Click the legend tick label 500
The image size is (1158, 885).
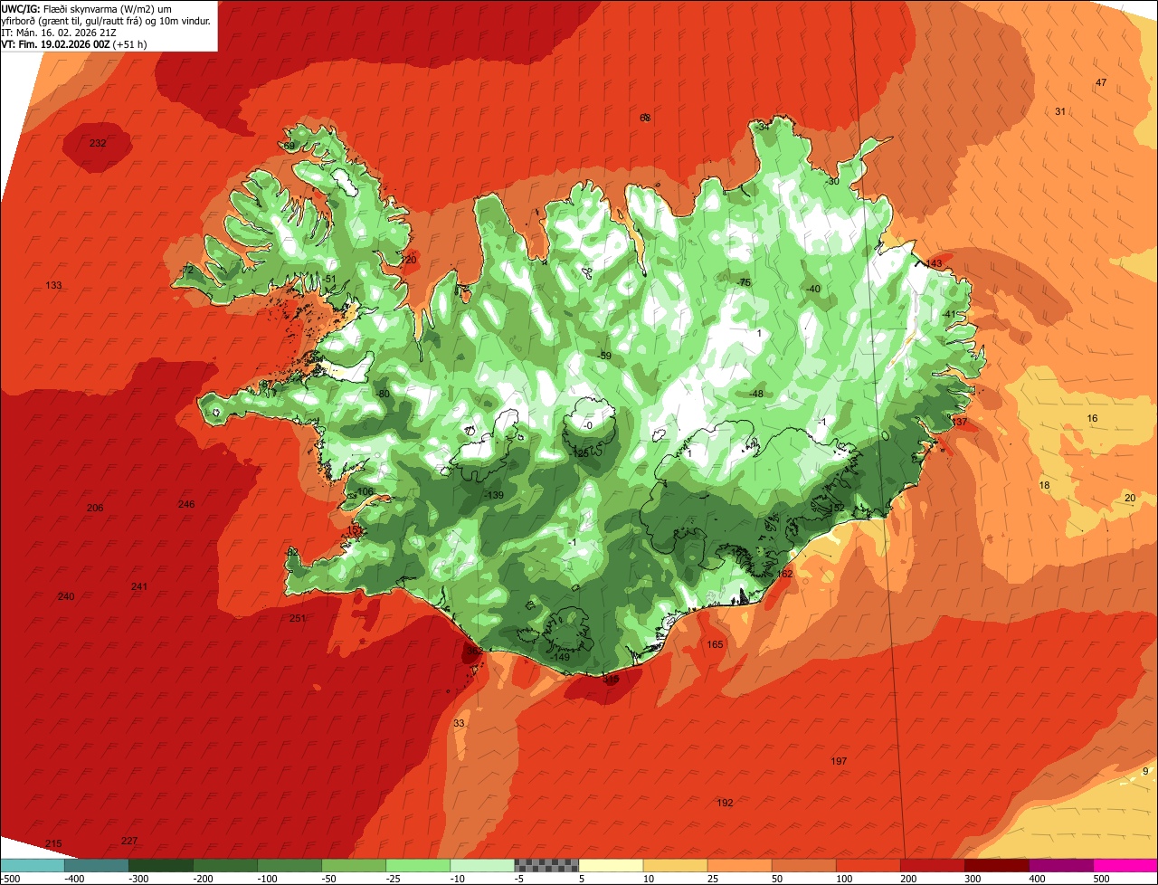pyautogui.click(x=1101, y=879)
